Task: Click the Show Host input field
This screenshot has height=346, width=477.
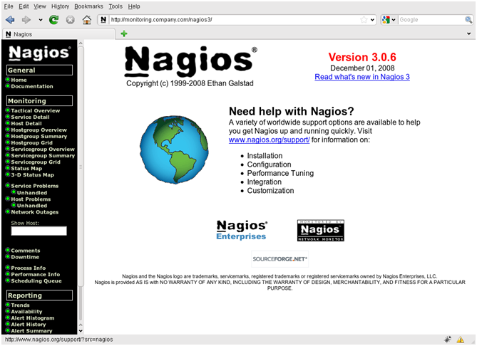Action: pyautogui.click(x=39, y=231)
